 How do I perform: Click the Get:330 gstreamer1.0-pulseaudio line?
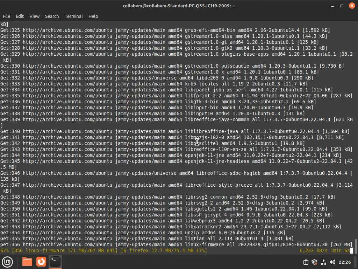(x=172, y=66)
